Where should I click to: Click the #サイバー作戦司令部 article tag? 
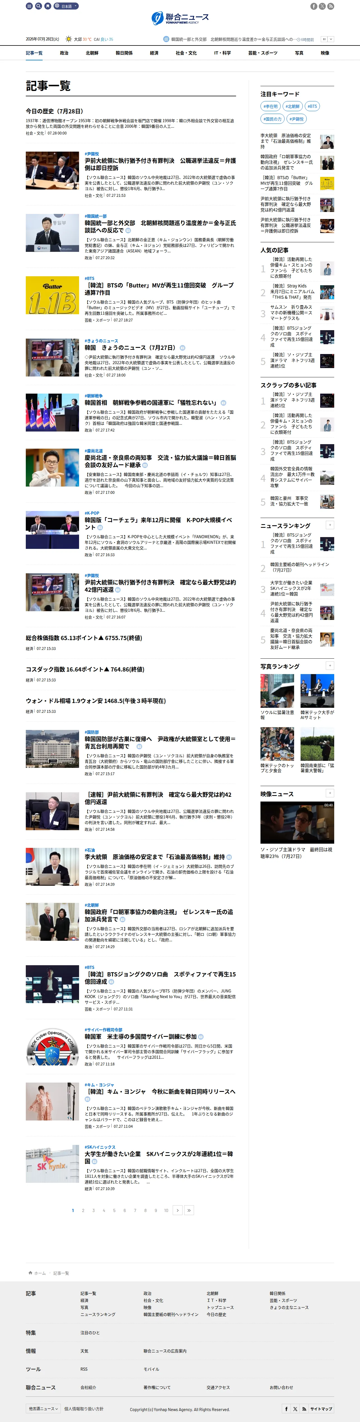pos(104,1030)
